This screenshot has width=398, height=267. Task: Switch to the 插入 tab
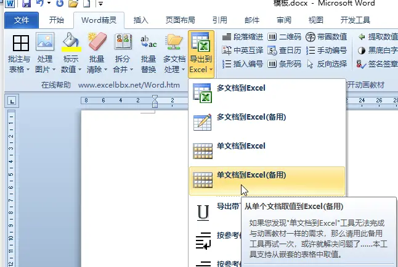click(x=141, y=20)
